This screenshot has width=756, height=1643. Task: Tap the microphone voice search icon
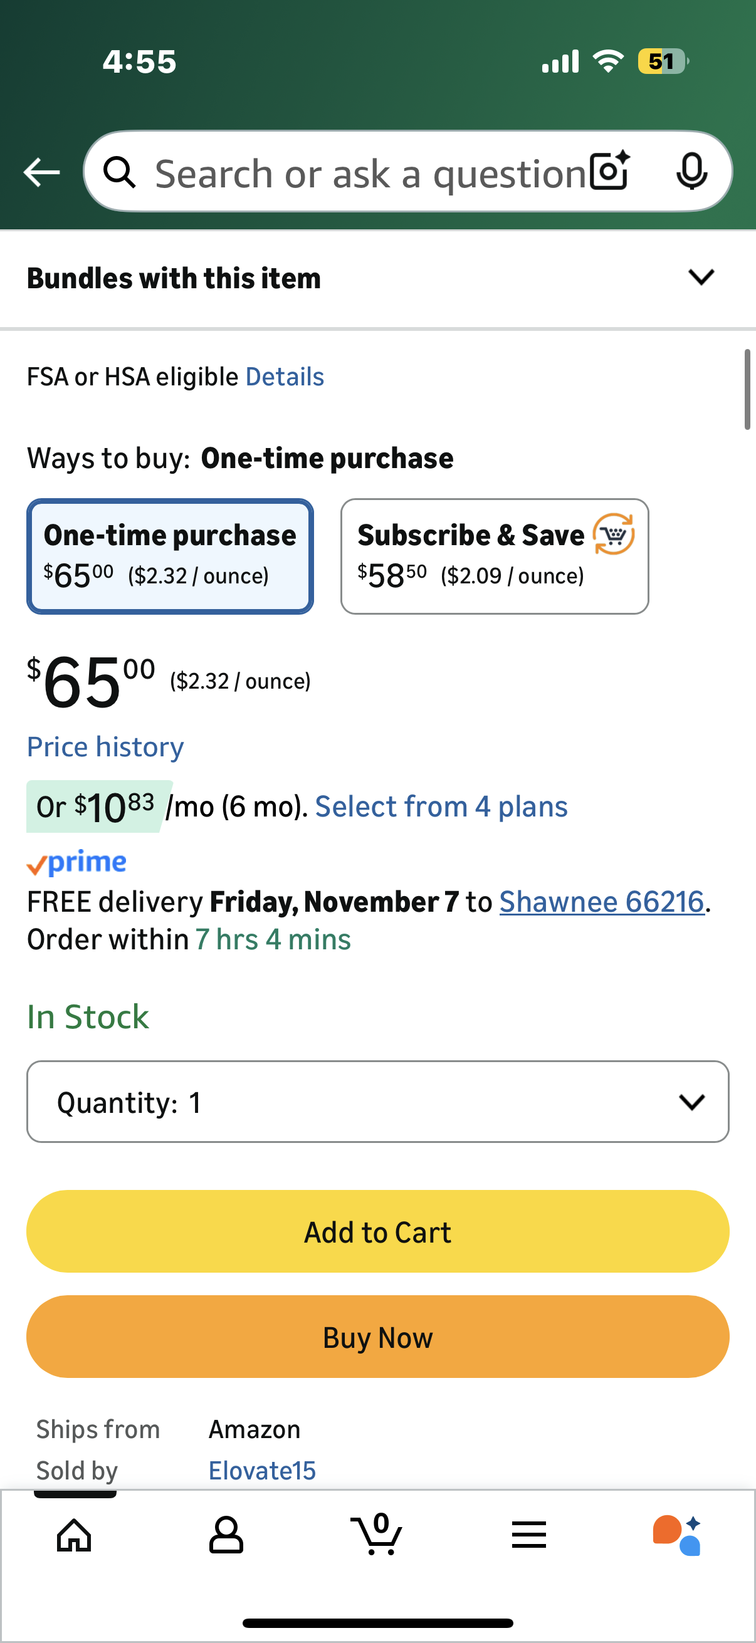click(x=691, y=171)
